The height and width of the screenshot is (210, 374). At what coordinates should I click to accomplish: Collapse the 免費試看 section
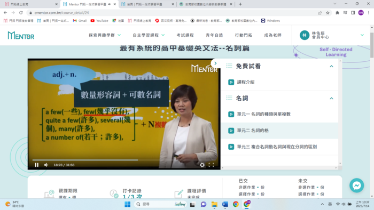click(331, 66)
